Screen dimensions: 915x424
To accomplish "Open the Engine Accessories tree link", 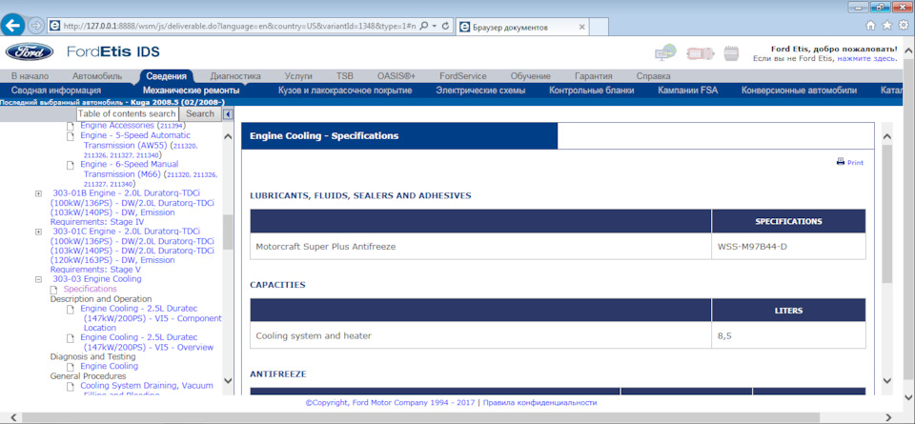I will pos(117,126).
